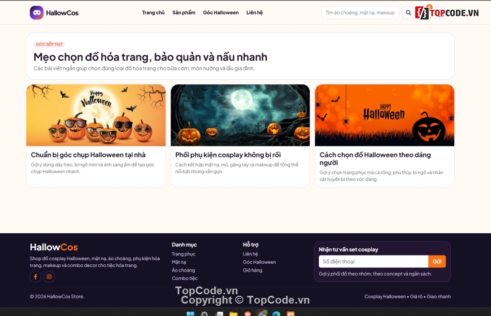Image resolution: width=491 pixels, height=316 pixels.
Task: Open footer link Combo tiệc
Action: [185, 278]
